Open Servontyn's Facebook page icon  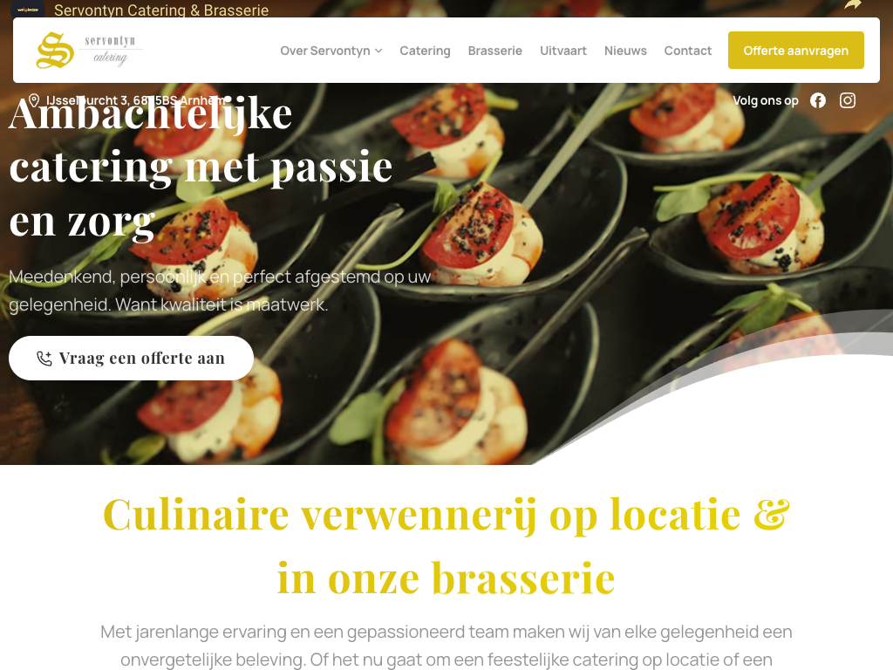[818, 100]
